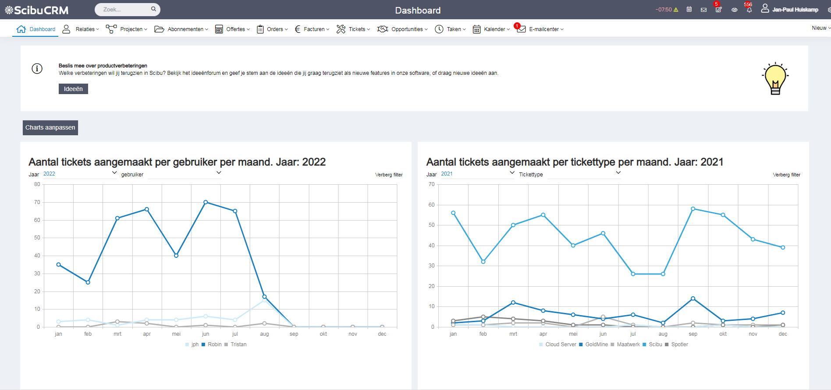Image resolution: width=831 pixels, height=390 pixels.
Task: Click the Ideeën button
Action: (x=73, y=89)
